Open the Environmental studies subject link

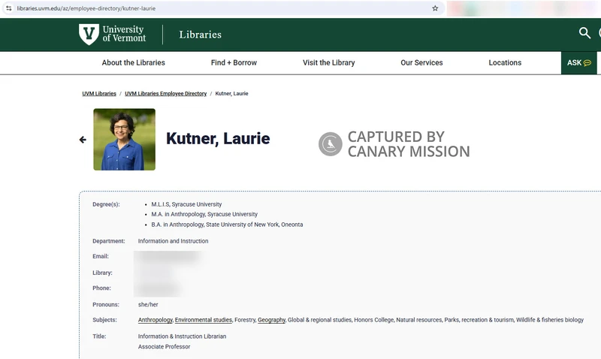(203, 320)
